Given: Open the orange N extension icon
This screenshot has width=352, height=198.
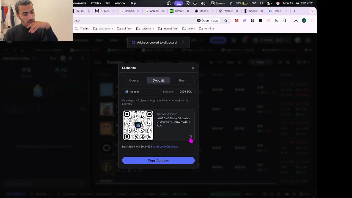Looking at the screenshot, I should click(268, 20).
